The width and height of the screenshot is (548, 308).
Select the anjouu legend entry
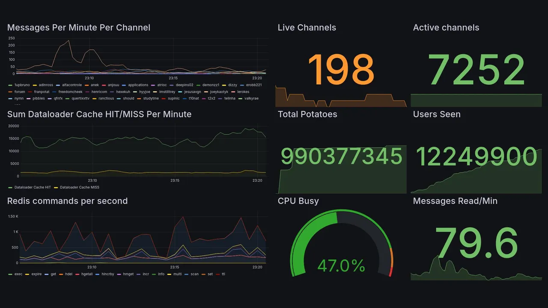point(110,85)
